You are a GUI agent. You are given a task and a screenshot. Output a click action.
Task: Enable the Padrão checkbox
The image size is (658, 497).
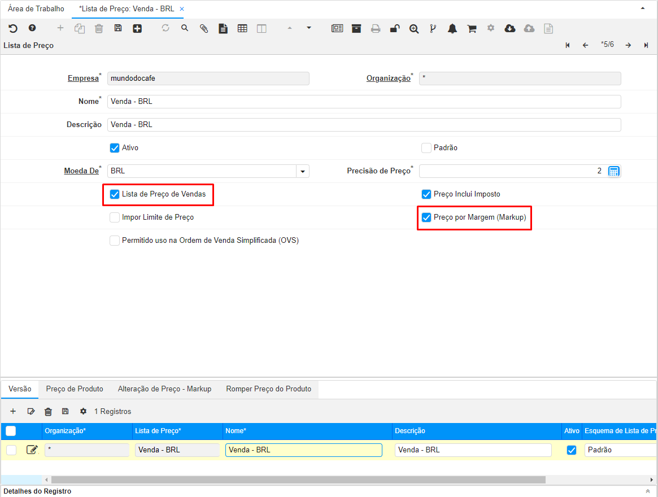(x=426, y=148)
